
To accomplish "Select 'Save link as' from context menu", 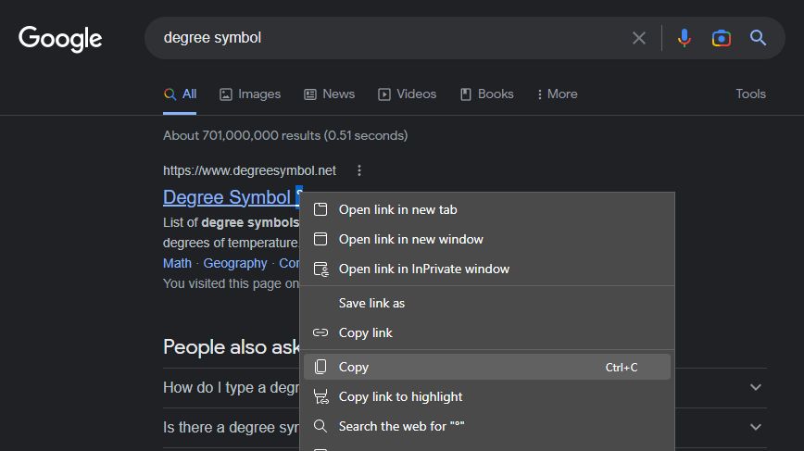I will point(486,304).
